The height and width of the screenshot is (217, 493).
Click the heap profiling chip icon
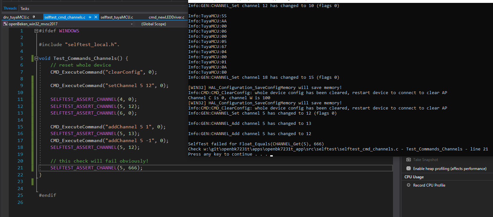tap(408, 168)
